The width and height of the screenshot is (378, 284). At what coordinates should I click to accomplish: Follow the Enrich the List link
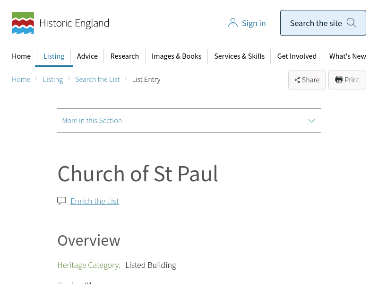[x=94, y=201]
